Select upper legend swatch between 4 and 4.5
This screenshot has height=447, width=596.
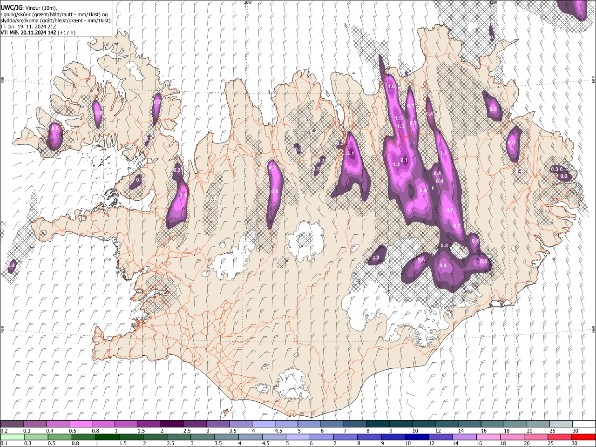tap(264, 424)
